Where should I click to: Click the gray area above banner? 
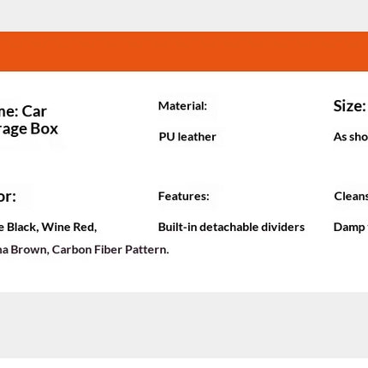(184, 15)
